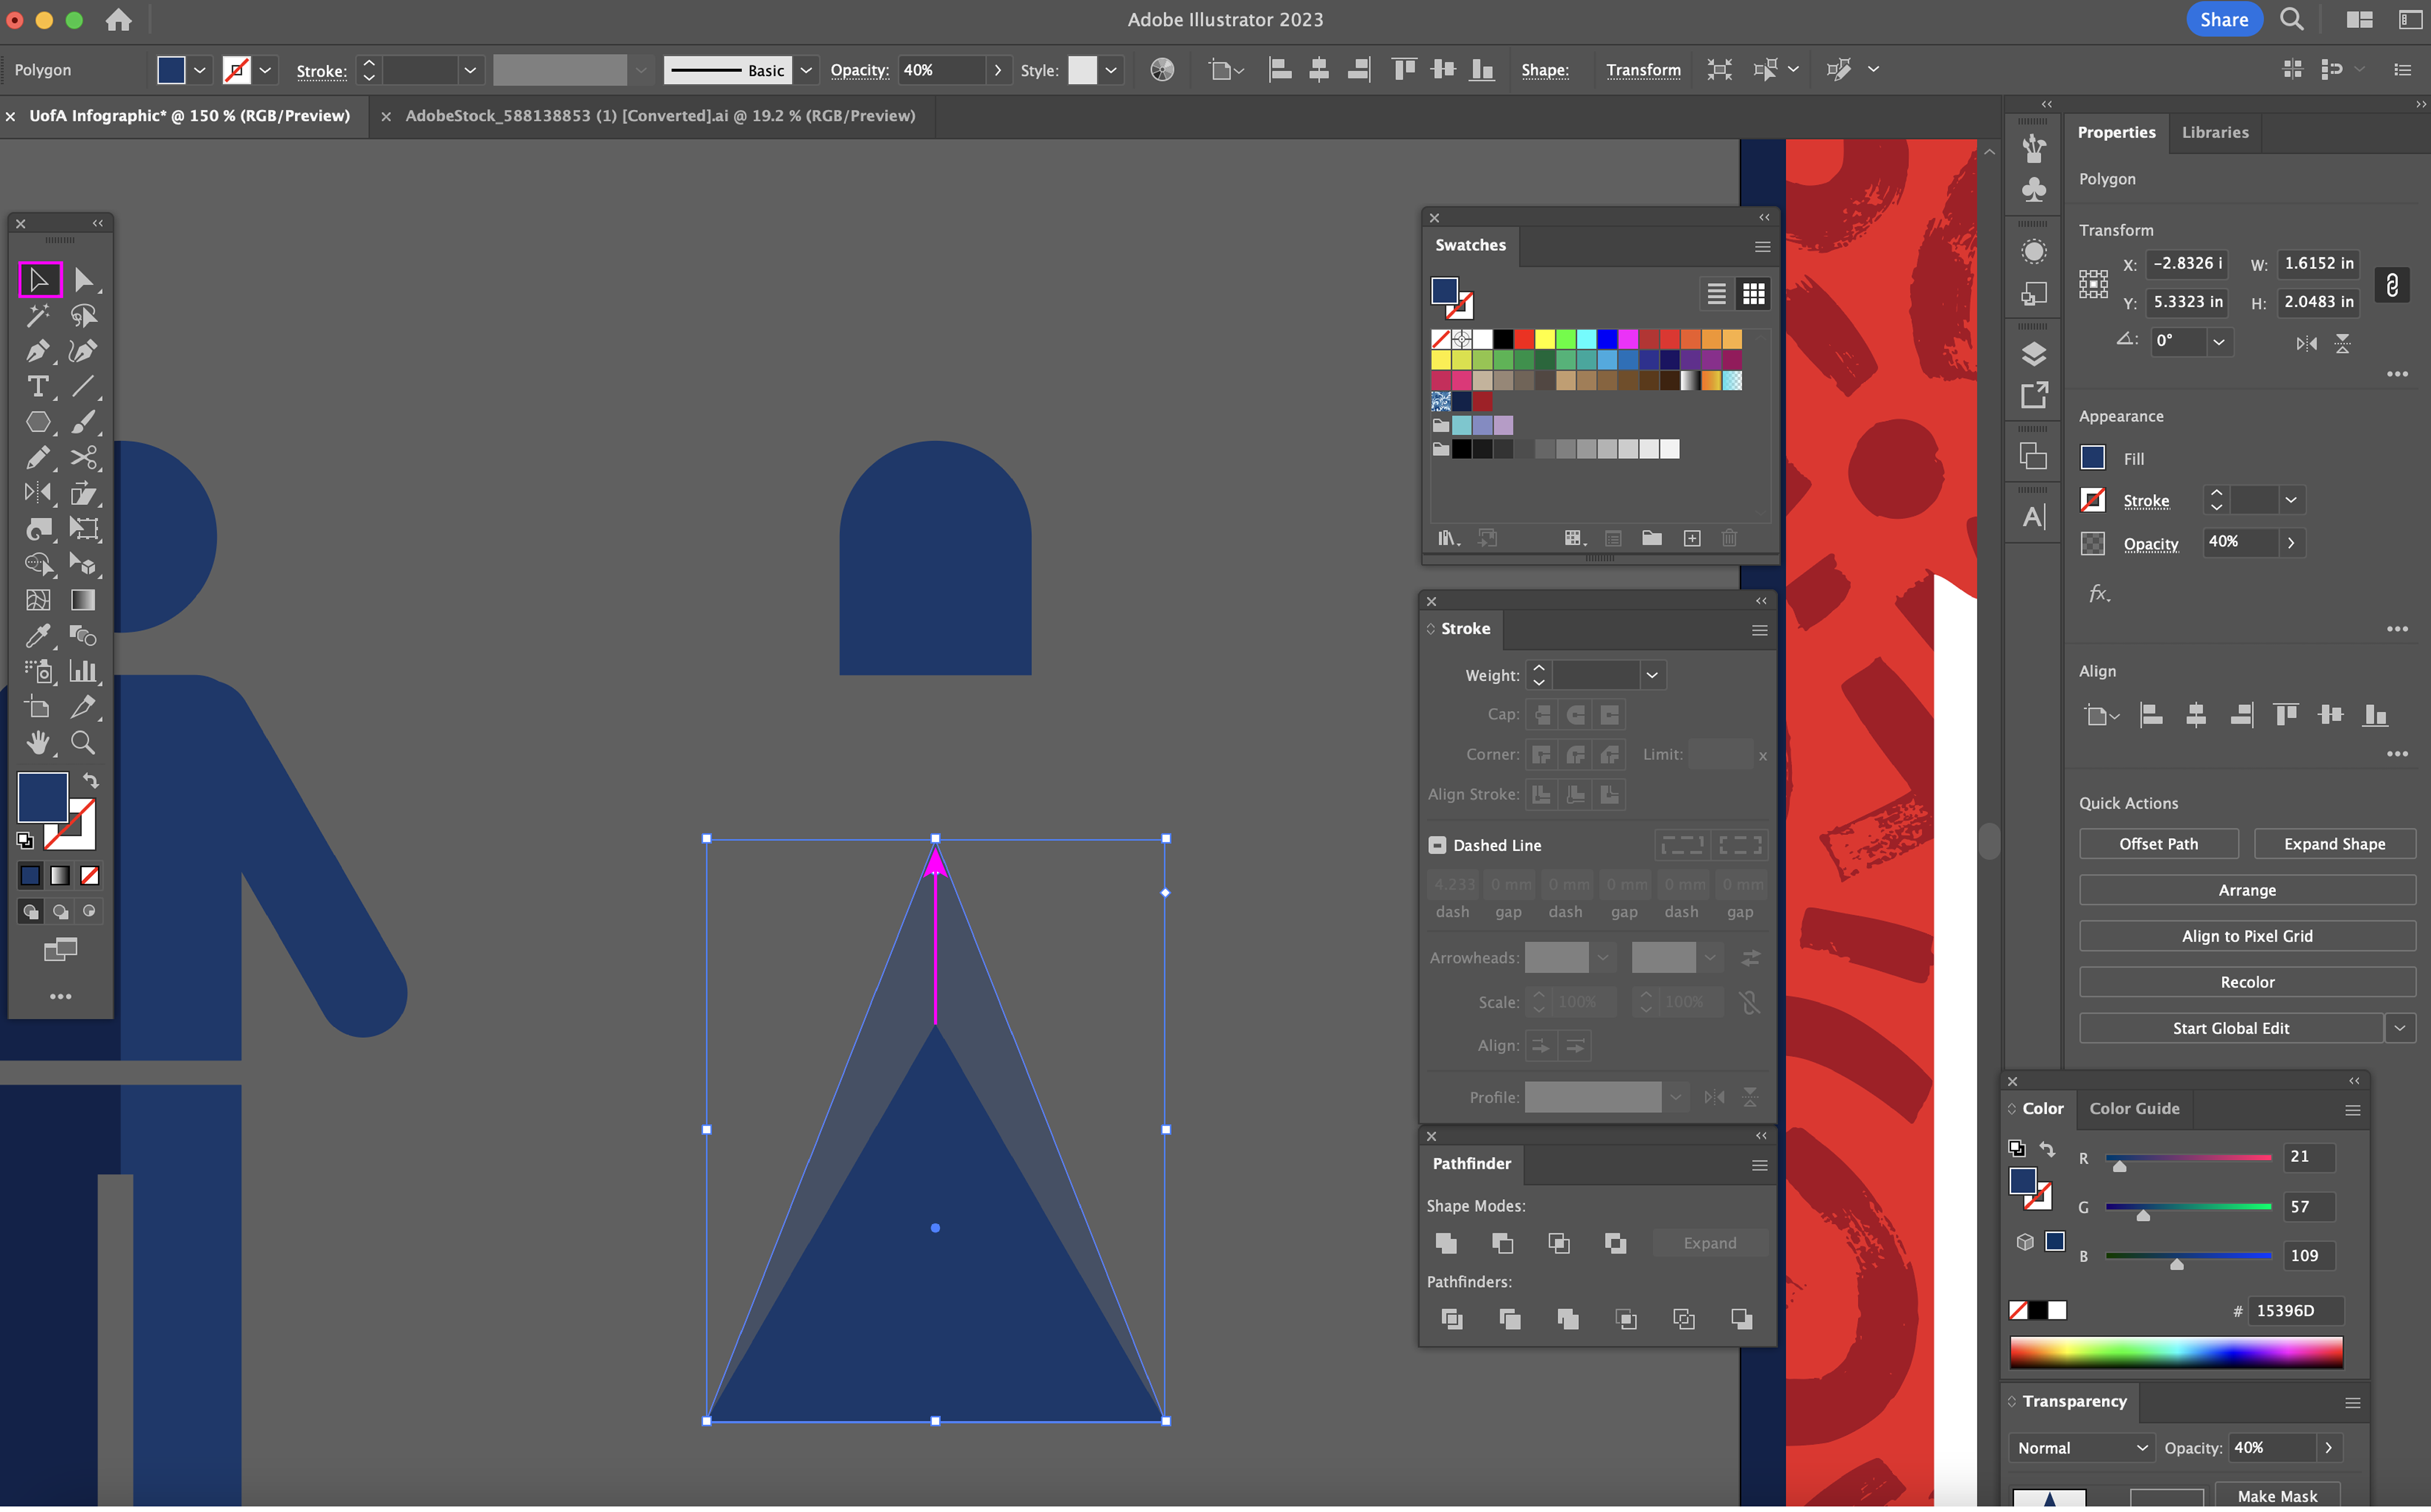
Task: Select the Eyedropper tool
Action: click(37, 636)
